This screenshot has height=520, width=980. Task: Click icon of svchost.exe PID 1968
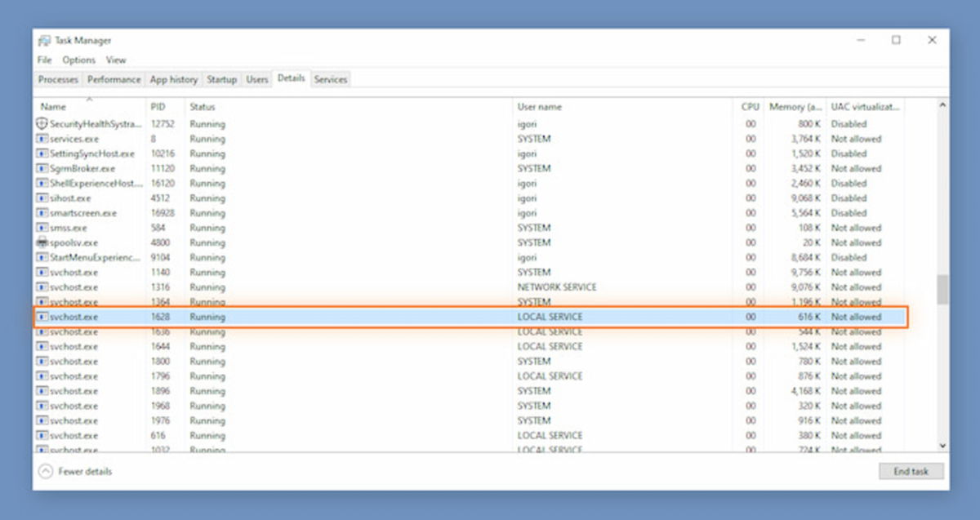pyautogui.click(x=42, y=406)
